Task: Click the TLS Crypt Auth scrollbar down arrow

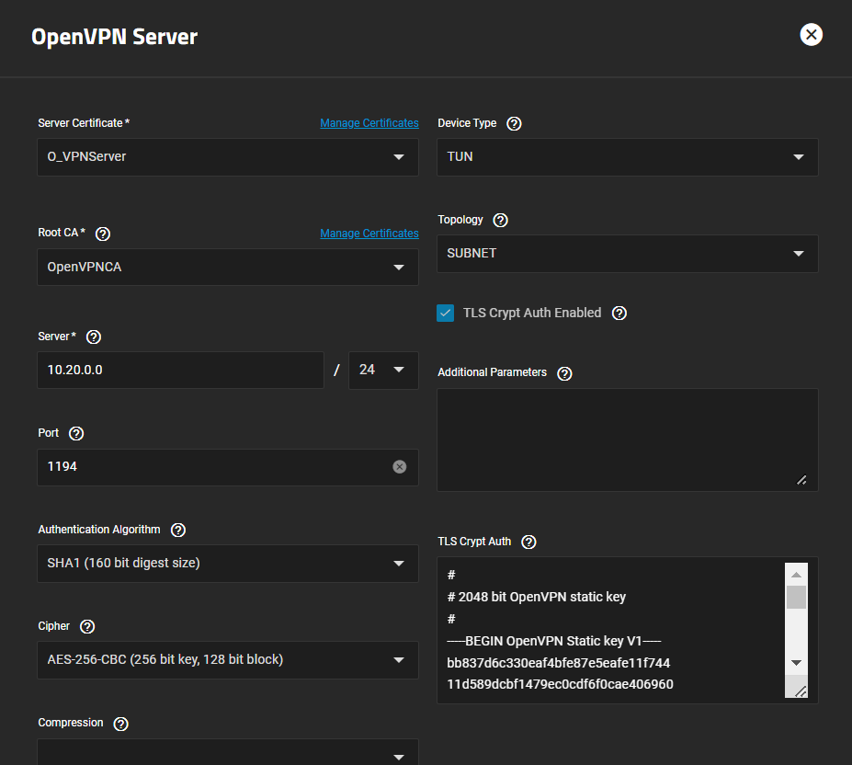Action: coord(796,663)
